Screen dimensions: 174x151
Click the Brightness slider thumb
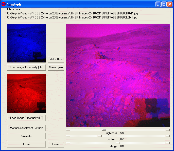point(104,130)
